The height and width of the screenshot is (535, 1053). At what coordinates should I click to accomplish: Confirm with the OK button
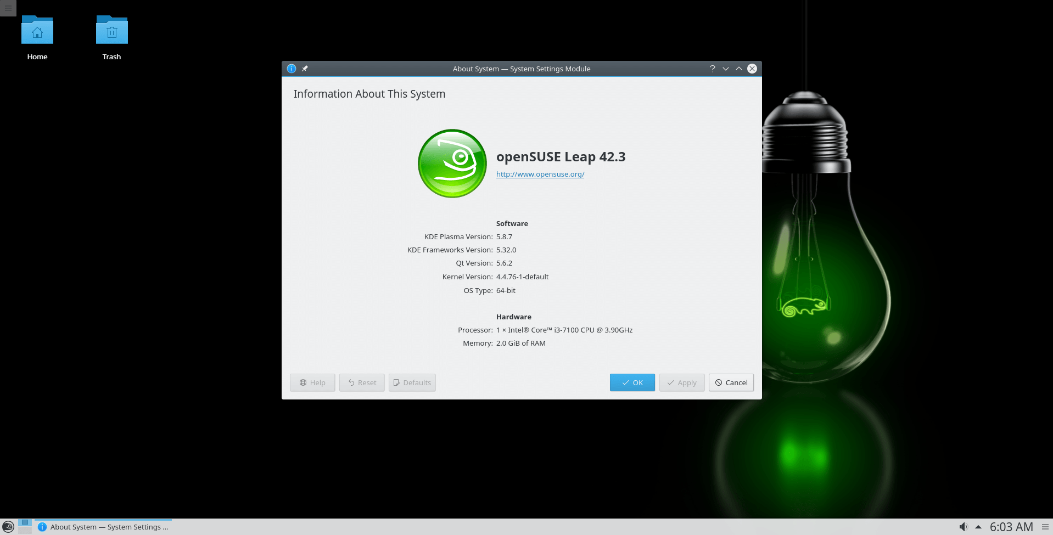[x=632, y=382]
